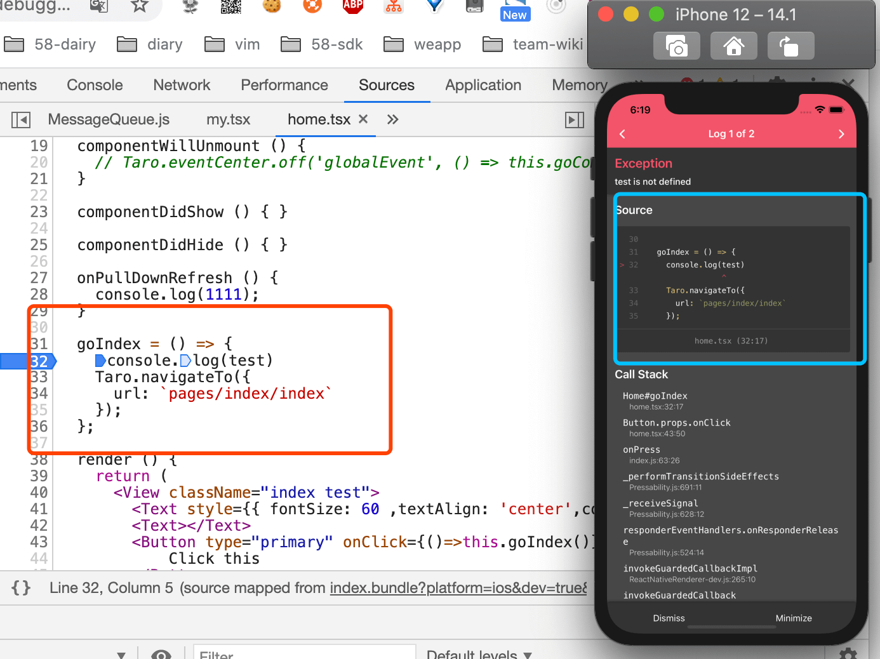Screen dimensions: 880x659
Task: Open the orange lifebuoy extension
Action: (x=312, y=6)
